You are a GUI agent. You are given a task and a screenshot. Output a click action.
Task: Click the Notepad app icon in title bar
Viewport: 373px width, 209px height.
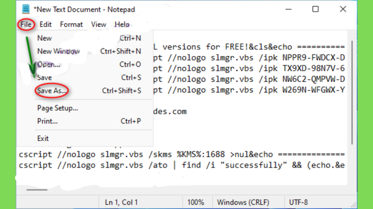pyautogui.click(x=25, y=9)
